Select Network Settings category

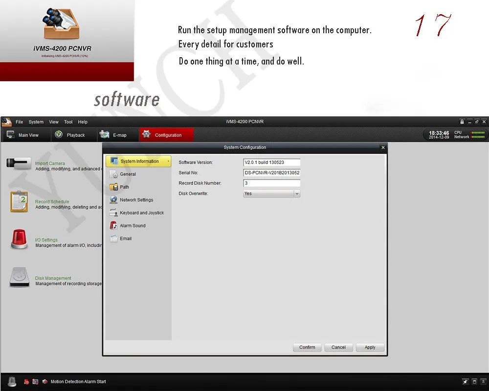pos(138,200)
